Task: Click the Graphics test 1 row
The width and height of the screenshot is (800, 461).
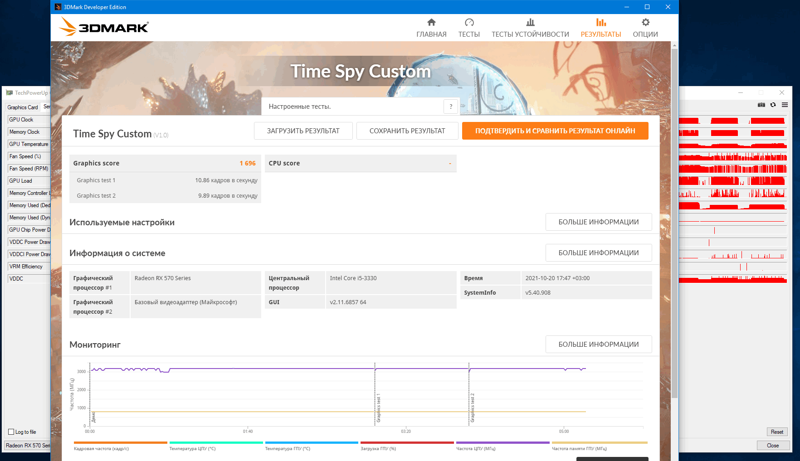Action: [165, 180]
